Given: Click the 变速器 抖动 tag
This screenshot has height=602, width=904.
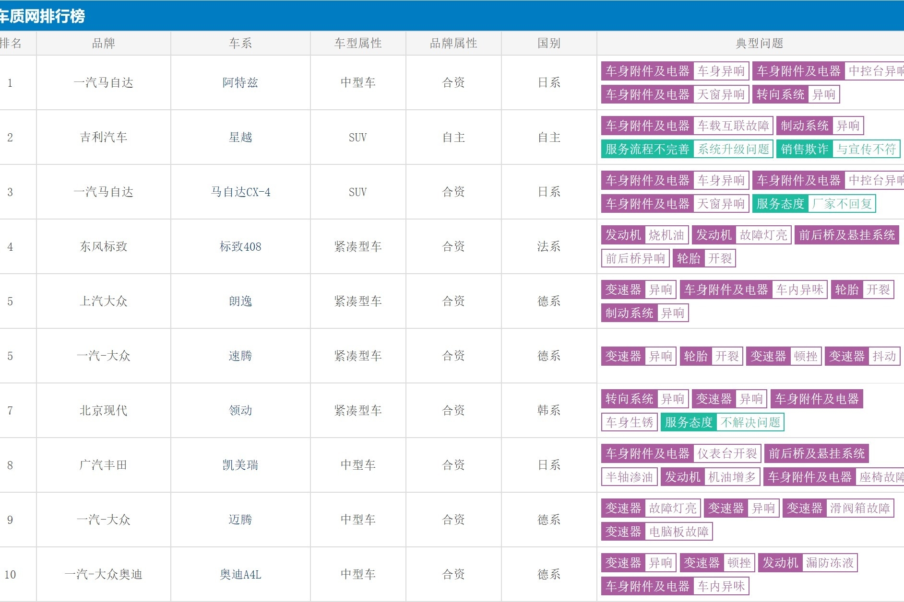Looking at the screenshot, I should [x=863, y=356].
